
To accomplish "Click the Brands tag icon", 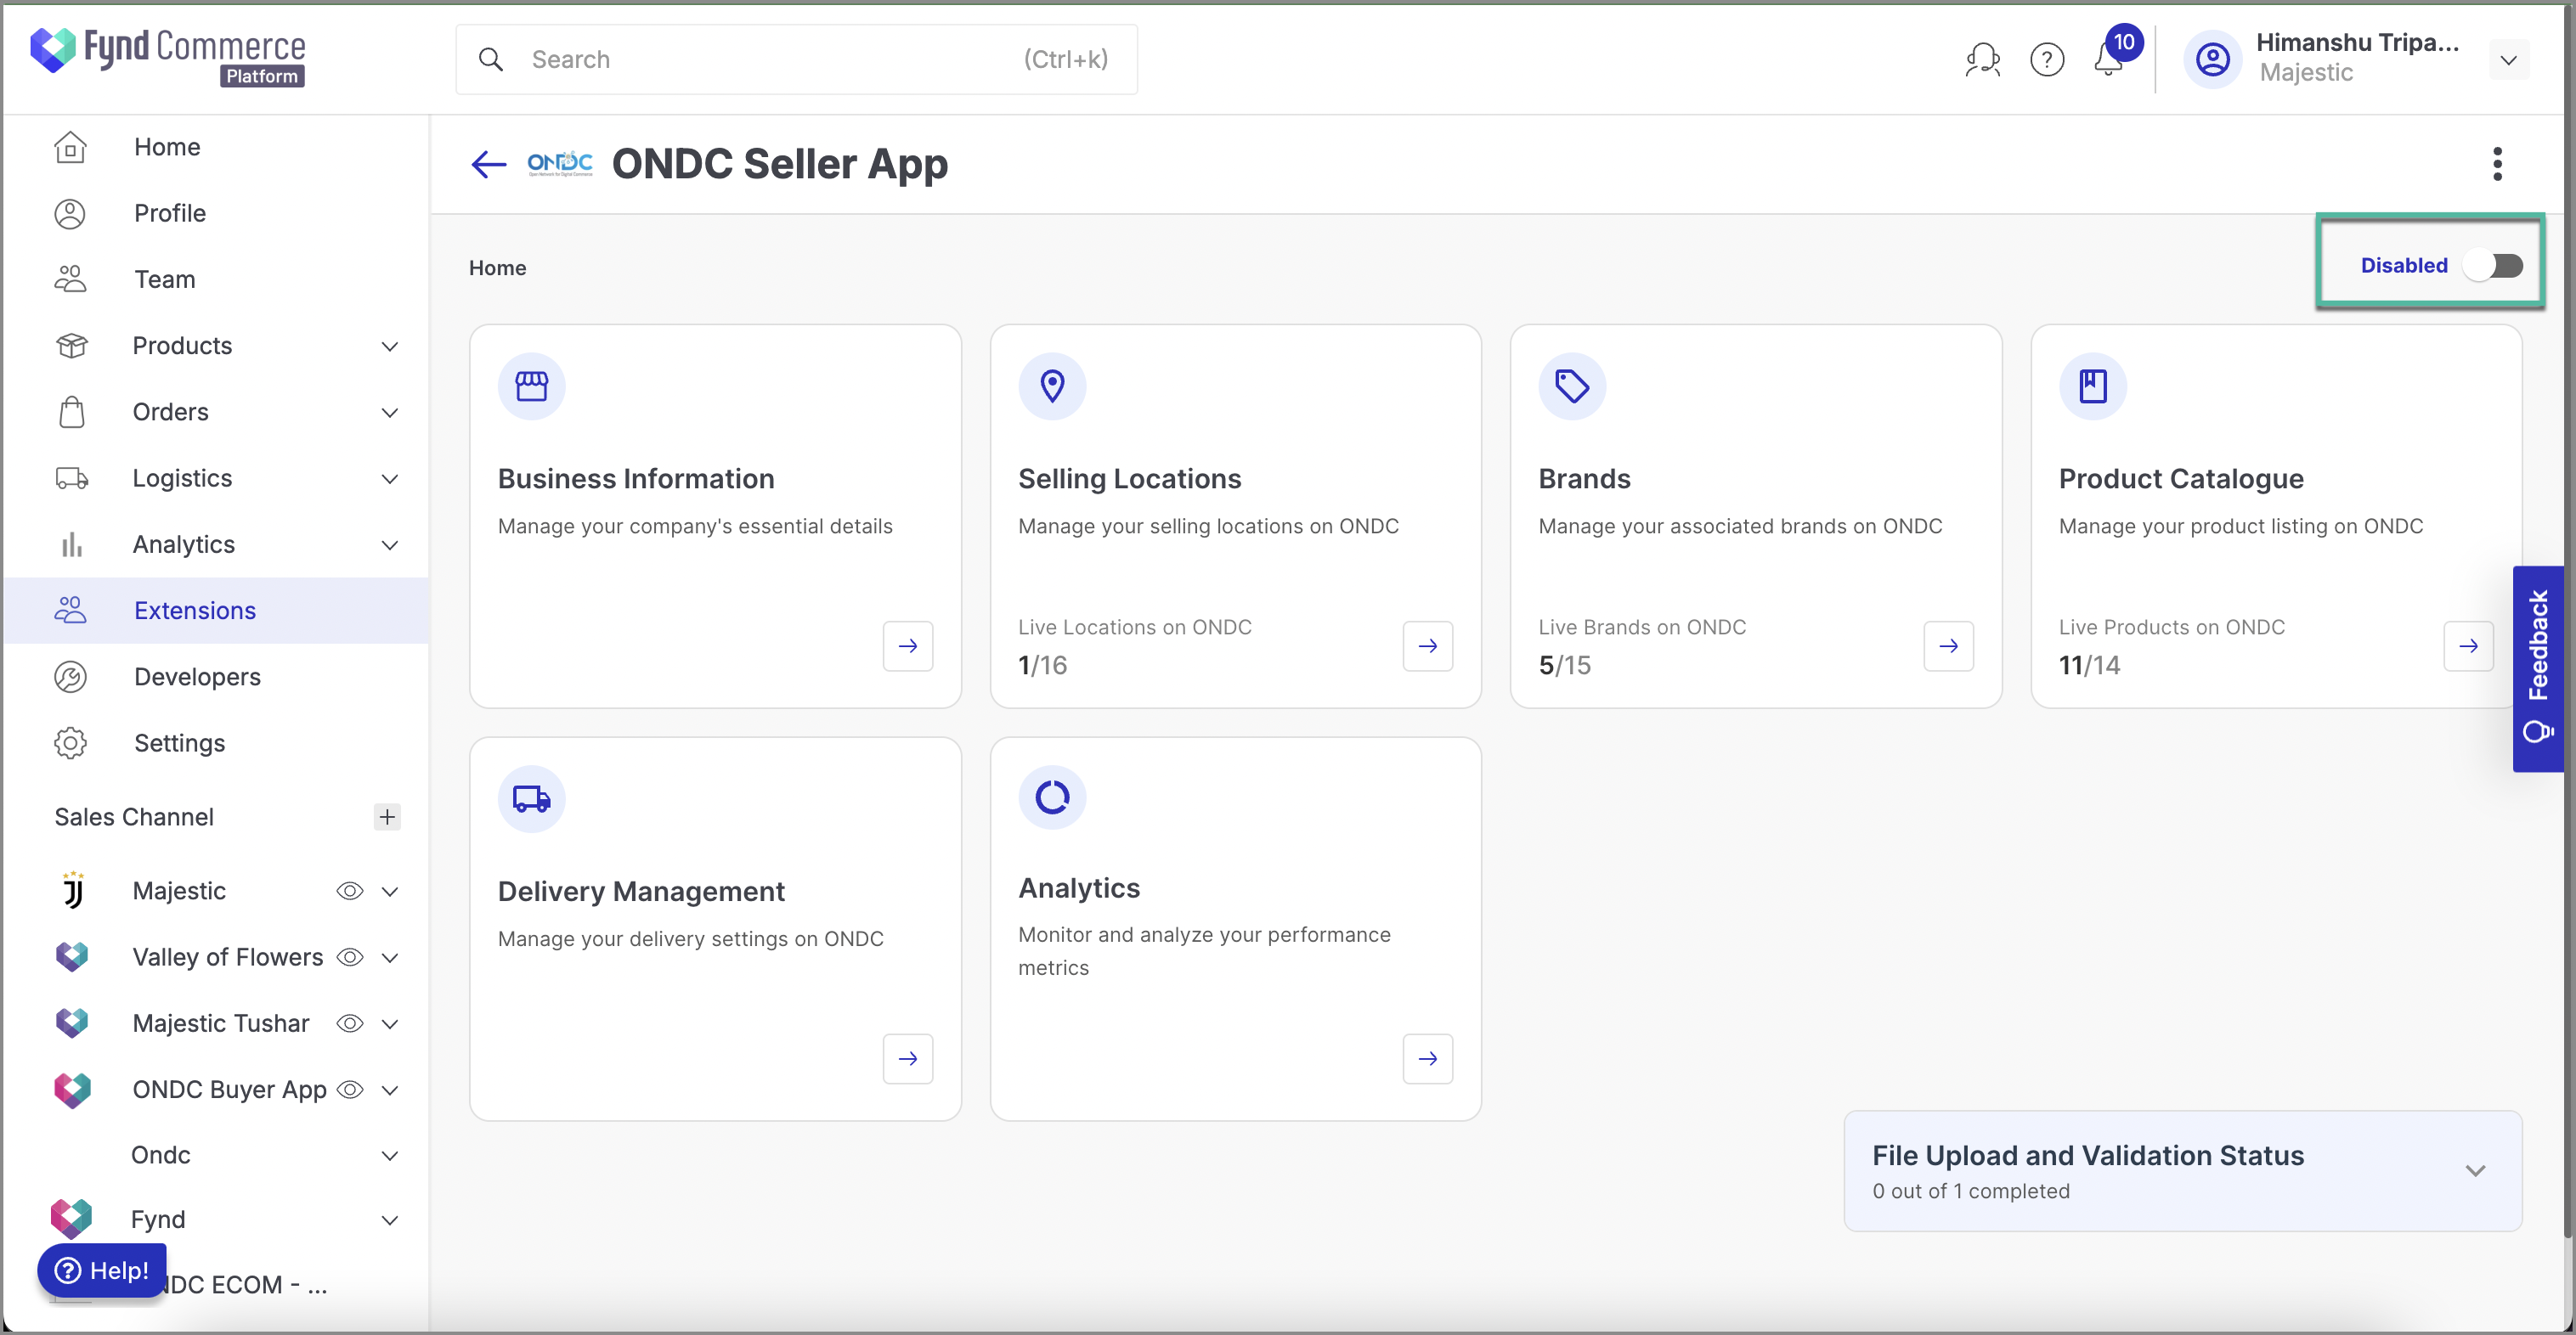I will point(1572,386).
